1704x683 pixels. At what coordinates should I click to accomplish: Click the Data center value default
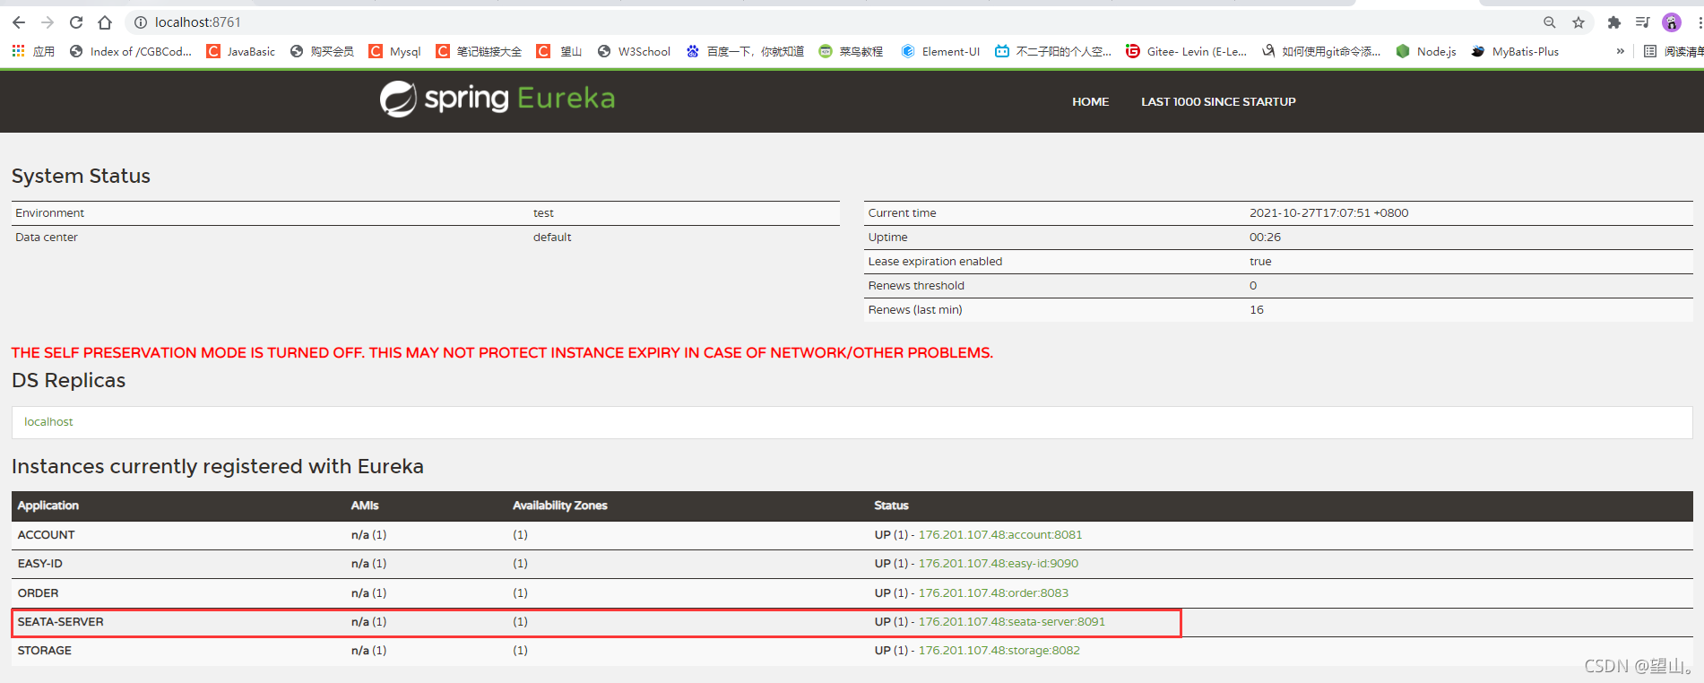pyautogui.click(x=552, y=238)
